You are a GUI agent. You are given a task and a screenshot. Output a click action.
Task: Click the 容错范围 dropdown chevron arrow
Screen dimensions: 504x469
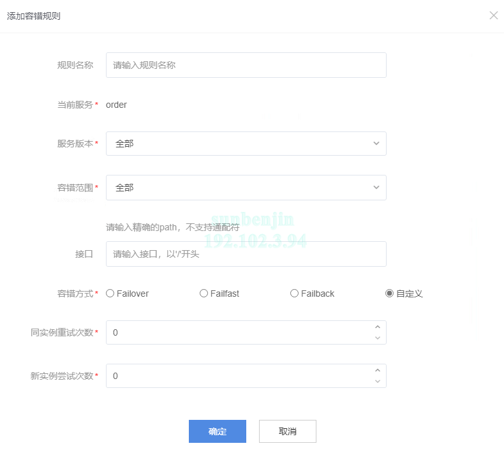click(376, 188)
